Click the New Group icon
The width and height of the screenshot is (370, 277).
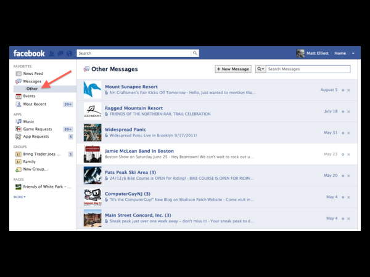18,169
